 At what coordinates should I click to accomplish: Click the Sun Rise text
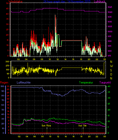tap(46, 126)
